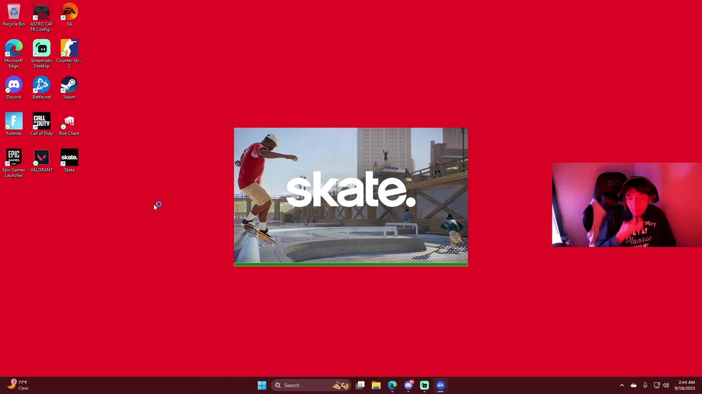Viewport: 702px width, 394px height.
Task: Open OneDrive cloud tray icon
Action: click(633, 385)
